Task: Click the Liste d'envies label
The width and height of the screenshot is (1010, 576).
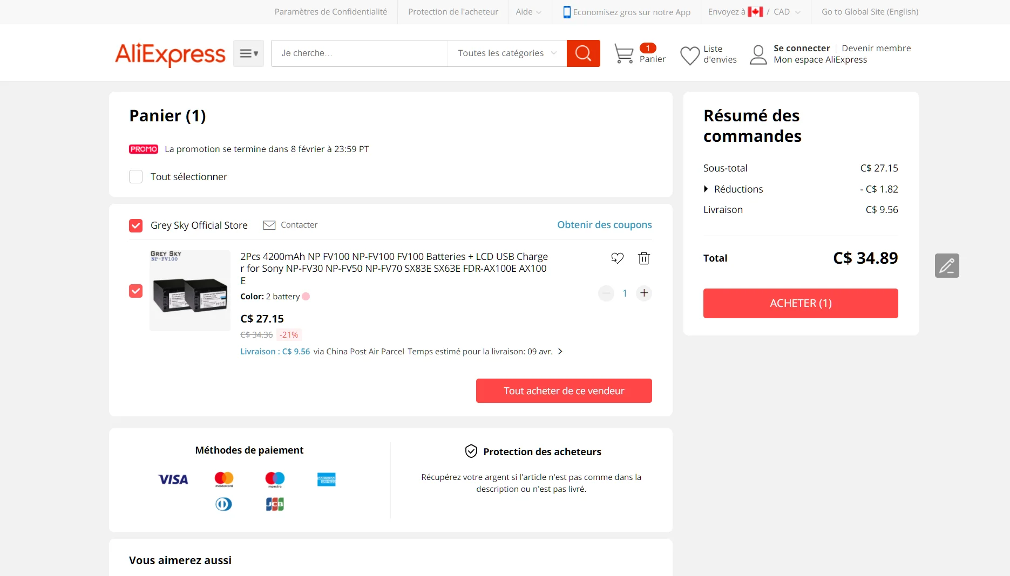Action: coord(720,54)
